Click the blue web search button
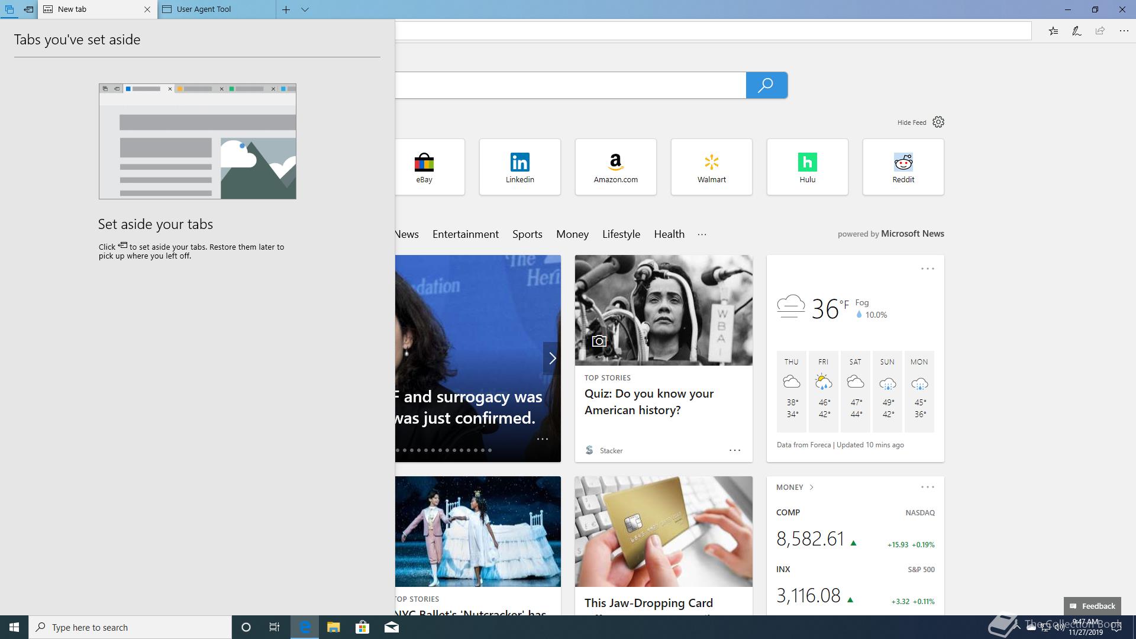This screenshot has height=639, width=1136. coord(766,85)
